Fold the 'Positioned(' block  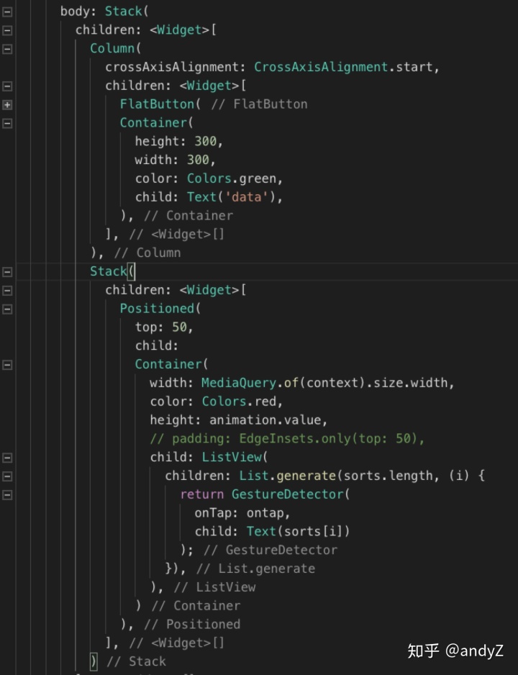(x=7, y=309)
